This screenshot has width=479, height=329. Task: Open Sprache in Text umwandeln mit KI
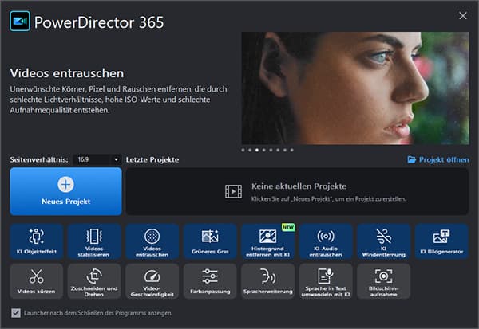326,281
